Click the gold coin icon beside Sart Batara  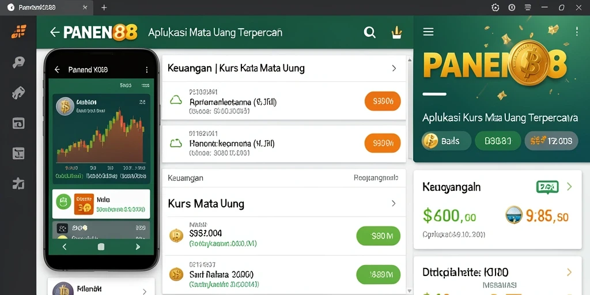click(x=176, y=274)
